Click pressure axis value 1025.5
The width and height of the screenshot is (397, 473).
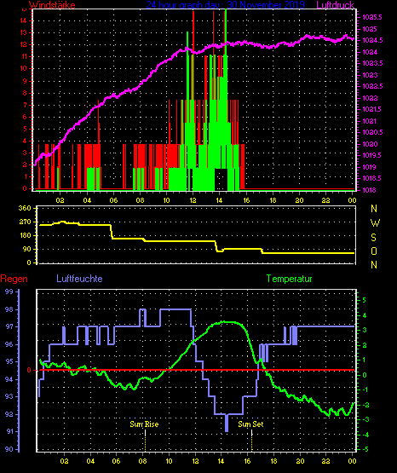[x=372, y=18]
